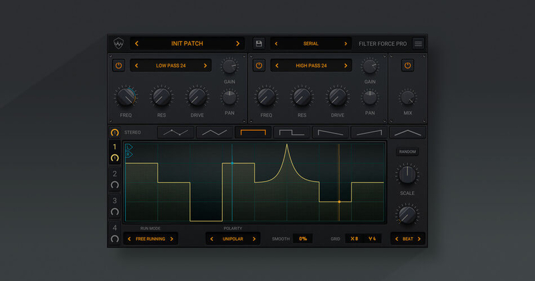Screen dimensions: 535x281
Task: Select next routing after SERIAL
Action: click(x=346, y=43)
